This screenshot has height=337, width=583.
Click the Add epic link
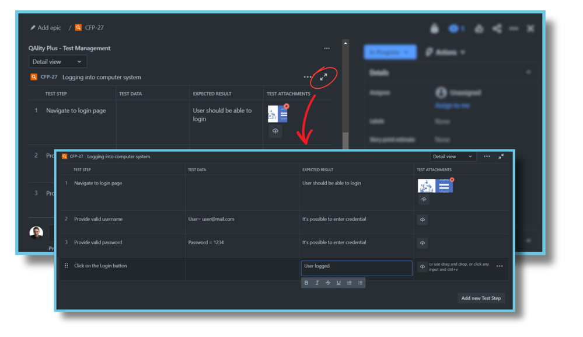tap(46, 27)
